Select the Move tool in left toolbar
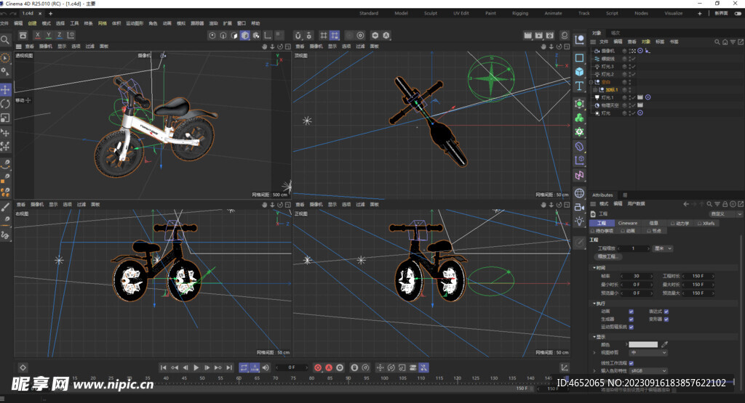The height and width of the screenshot is (403, 745). pos(5,89)
